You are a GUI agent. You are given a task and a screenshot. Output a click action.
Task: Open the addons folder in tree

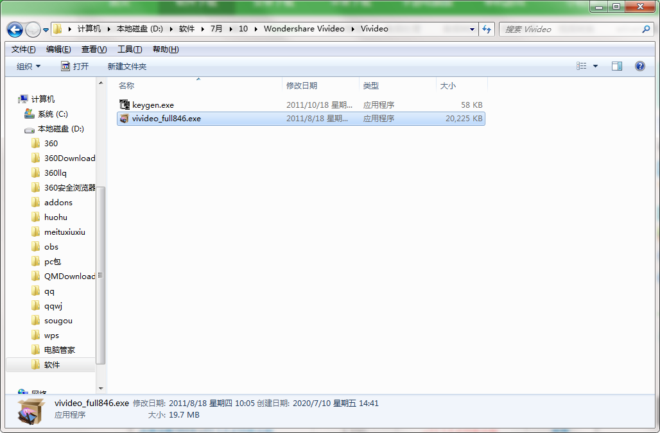(x=58, y=202)
